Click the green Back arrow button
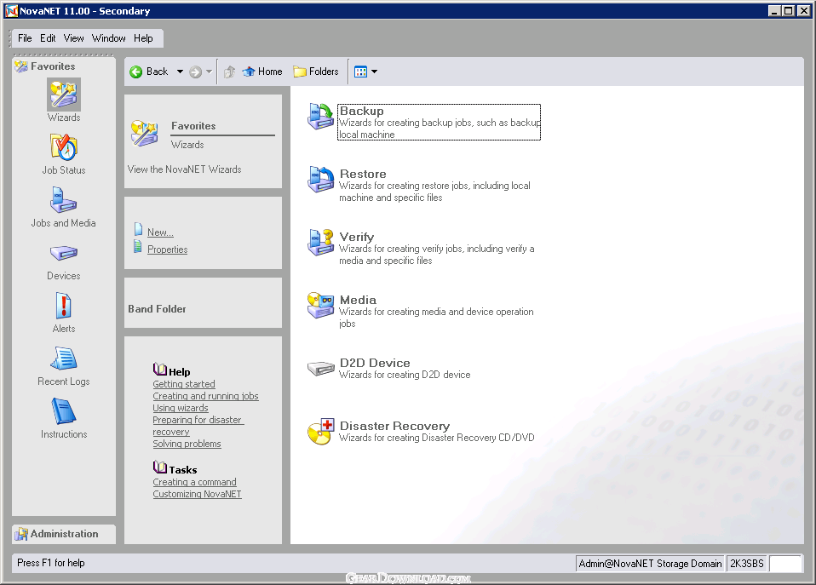Image resolution: width=816 pixels, height=585 pixels. pyautogui.click(x=135, y=72)
